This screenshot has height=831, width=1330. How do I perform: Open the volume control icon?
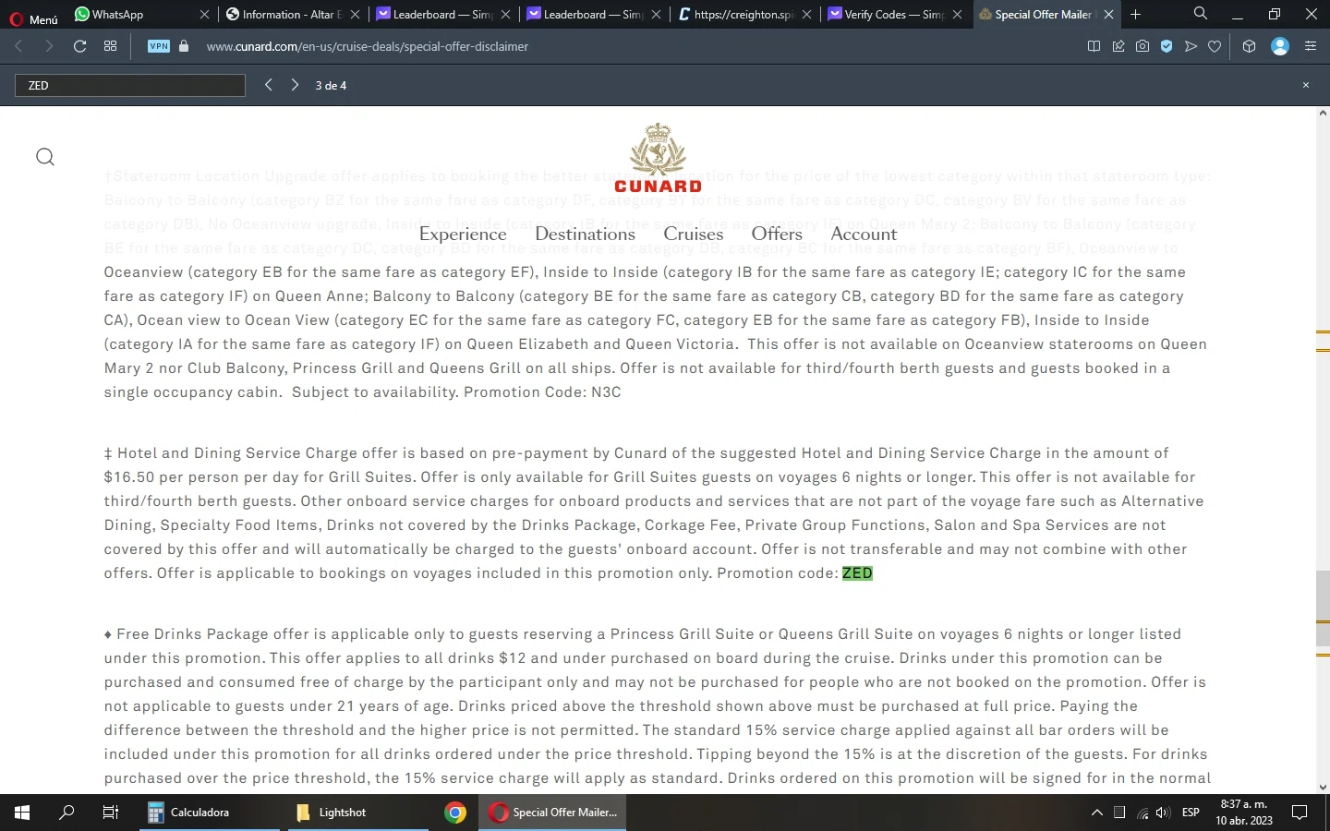click(x=1163, y=813)
